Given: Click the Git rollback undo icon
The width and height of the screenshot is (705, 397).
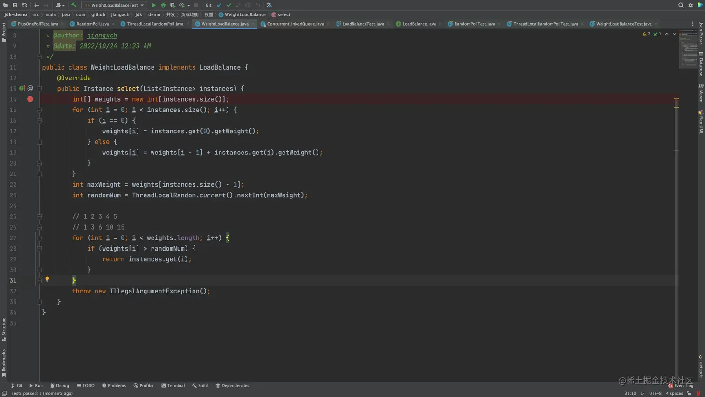Looking at the screenshot, I should click(x=258, y=5).
